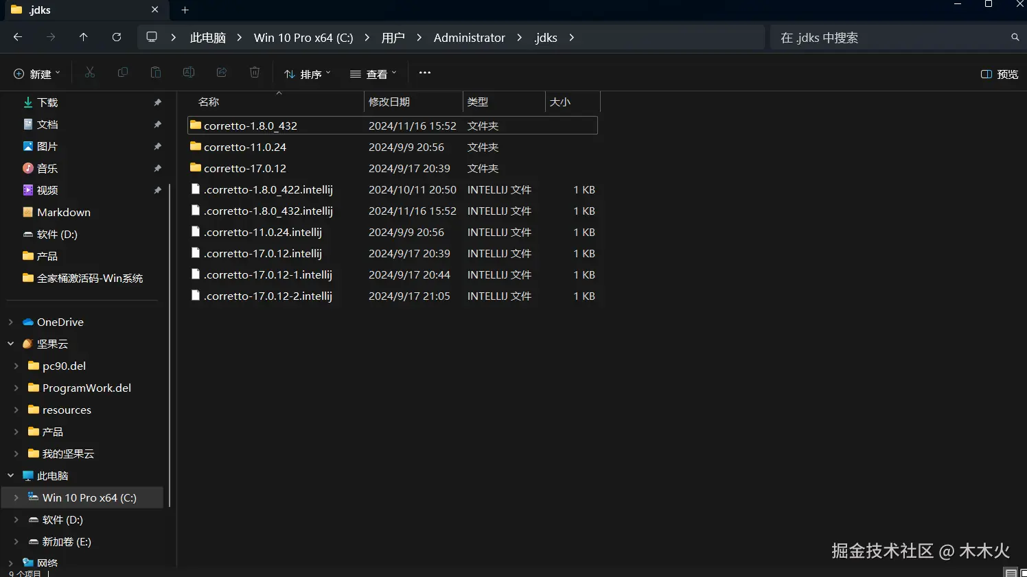The image size is (1027, 577).
Task: Select file .corretto-17.0.12-1.intellij
Action: pos(393,274)
